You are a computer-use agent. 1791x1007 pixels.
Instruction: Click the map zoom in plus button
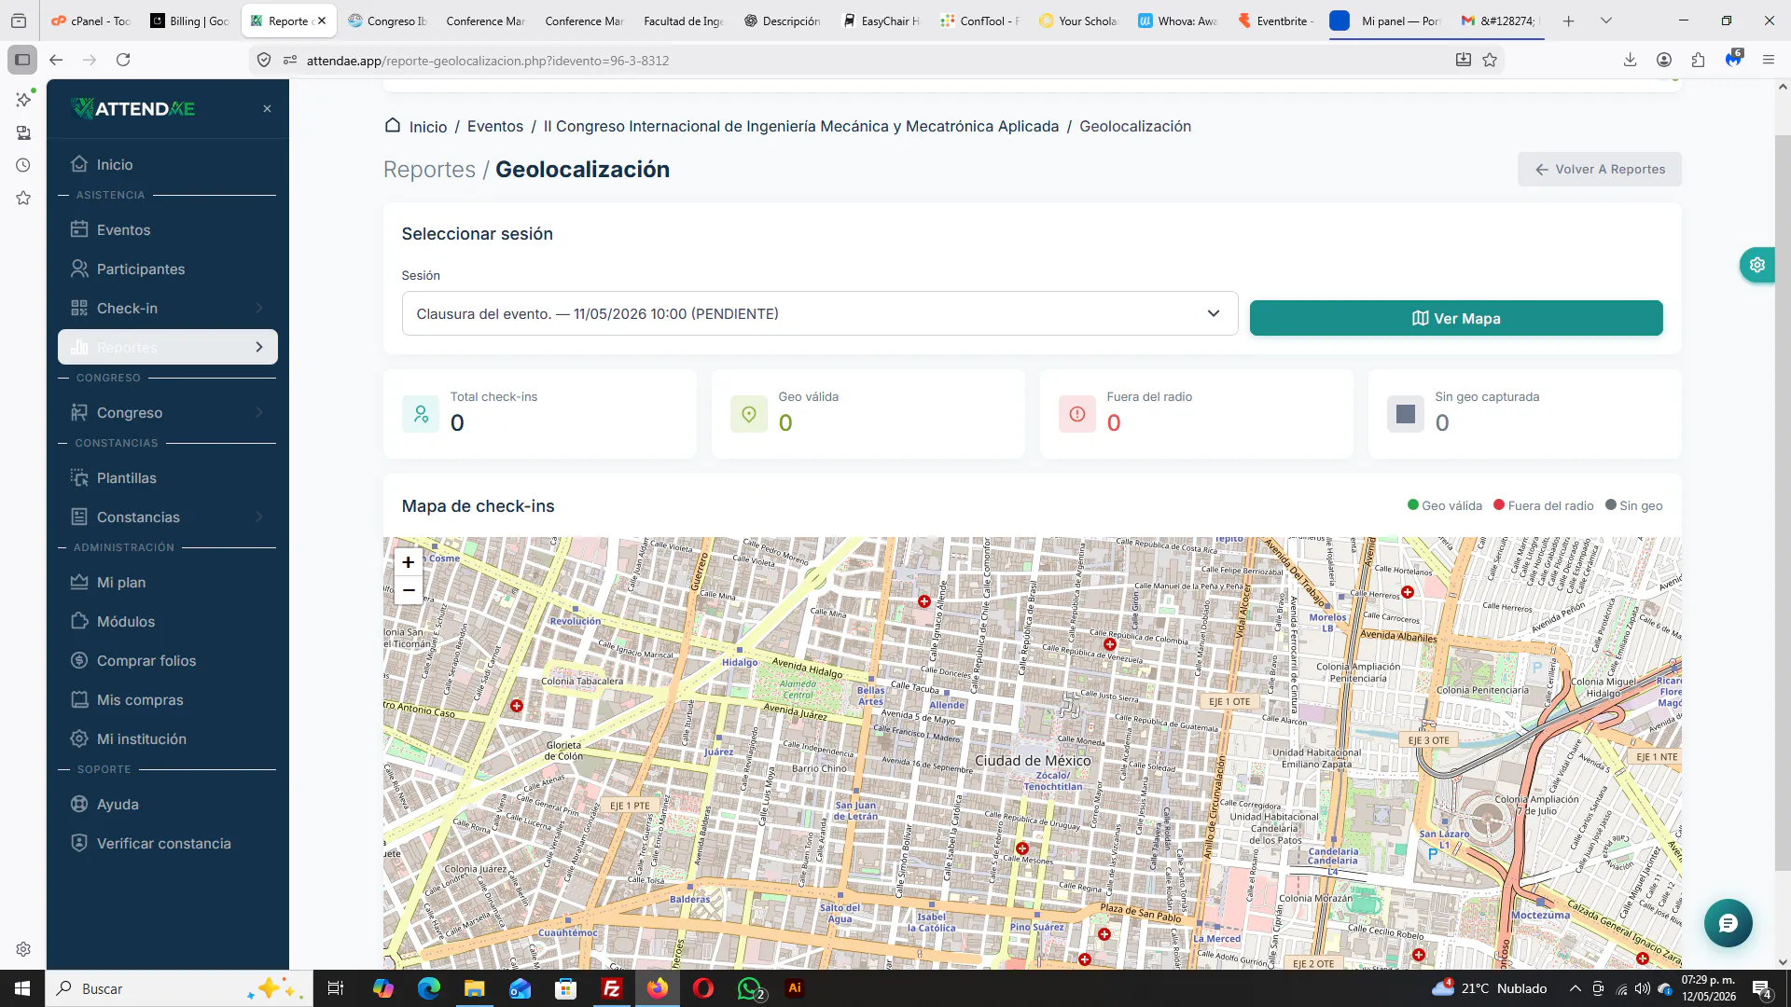coord(408,562)
